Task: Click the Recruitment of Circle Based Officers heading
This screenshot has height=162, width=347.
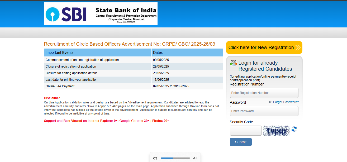Action: 130,44
